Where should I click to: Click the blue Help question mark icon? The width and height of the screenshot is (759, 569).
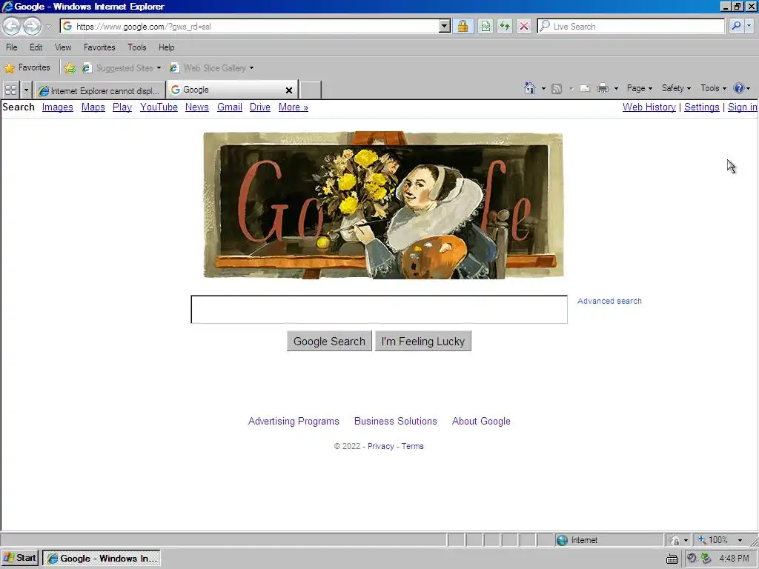click(x=739, y=88)
